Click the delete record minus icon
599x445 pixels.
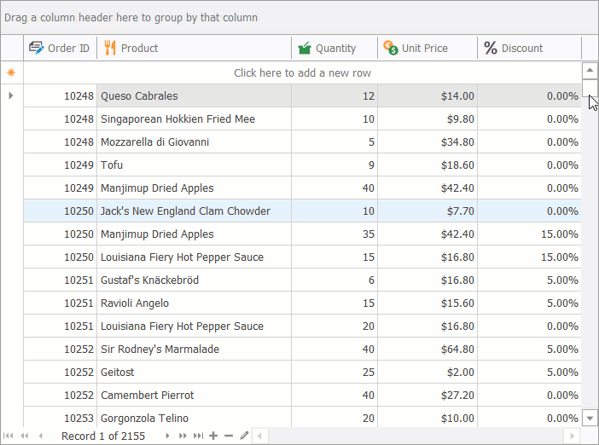tap(228, 436)
